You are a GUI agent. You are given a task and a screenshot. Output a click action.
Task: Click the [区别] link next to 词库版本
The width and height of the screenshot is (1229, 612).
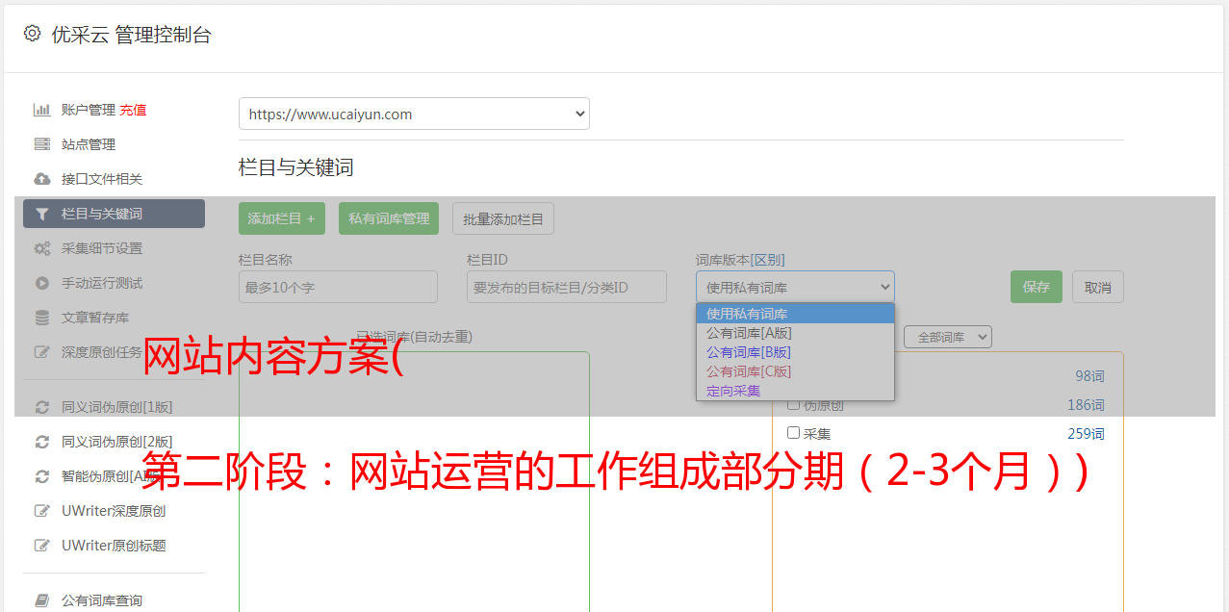767,260
